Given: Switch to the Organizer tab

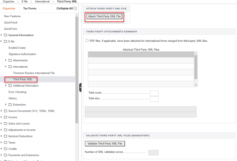Looking at the screenshot, I should (9, 8).
